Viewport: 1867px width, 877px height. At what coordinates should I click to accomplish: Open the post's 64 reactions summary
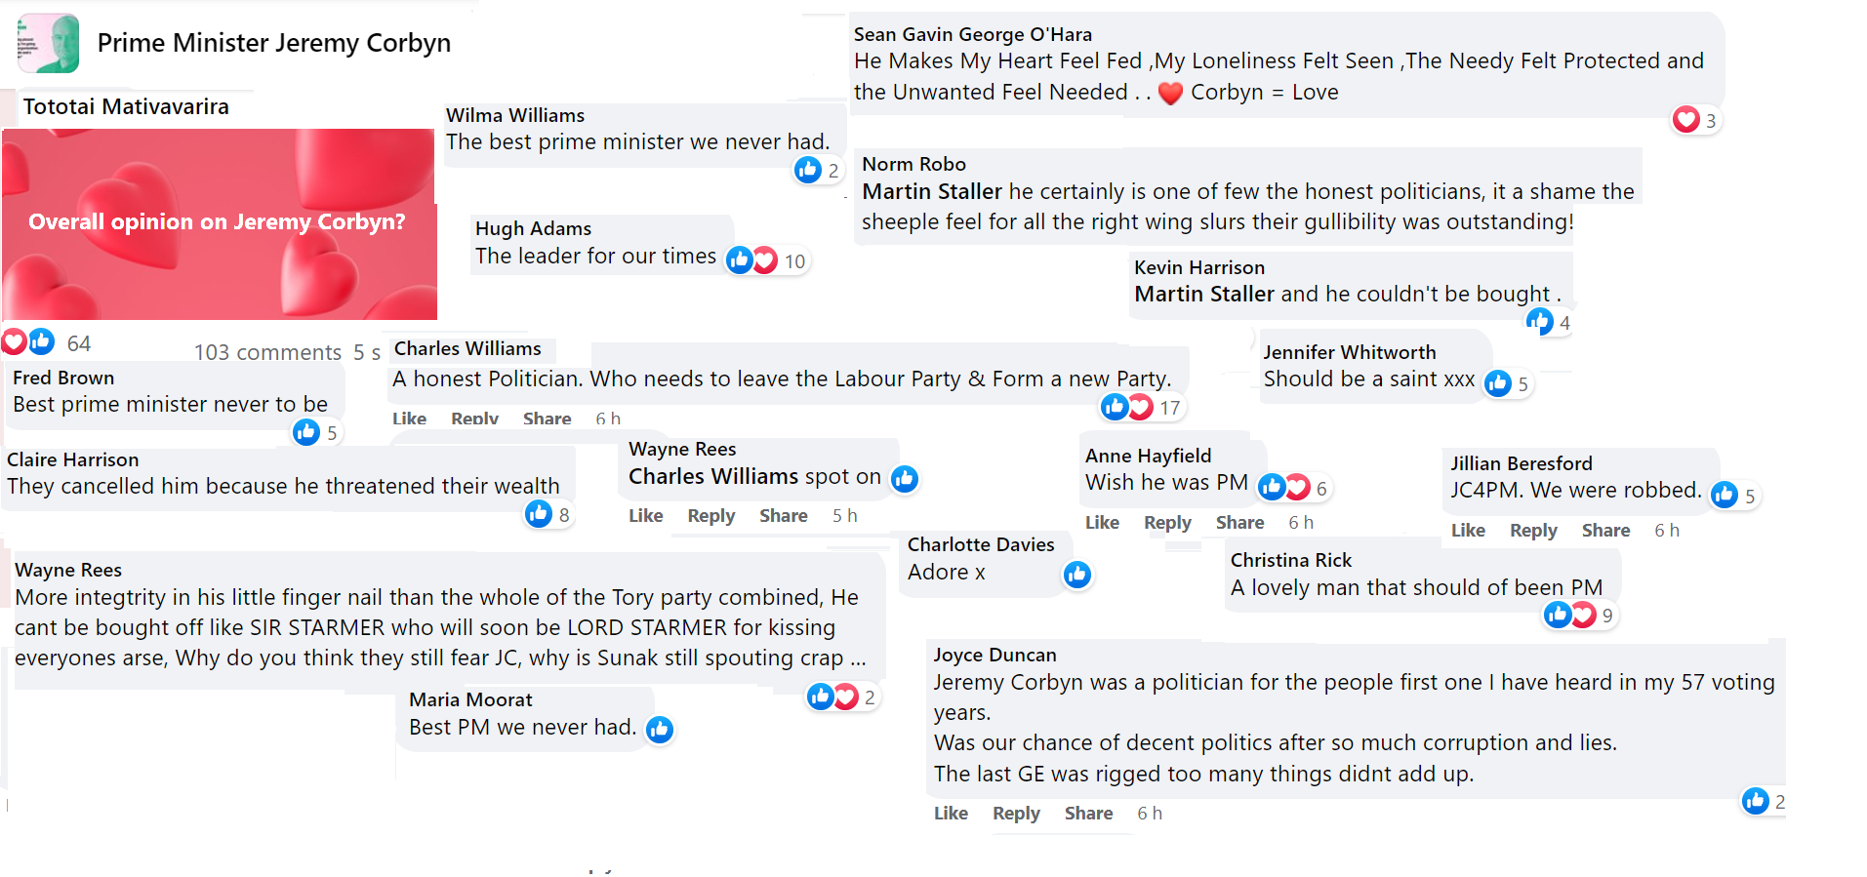pyautogui.click(x=47, y=343)
